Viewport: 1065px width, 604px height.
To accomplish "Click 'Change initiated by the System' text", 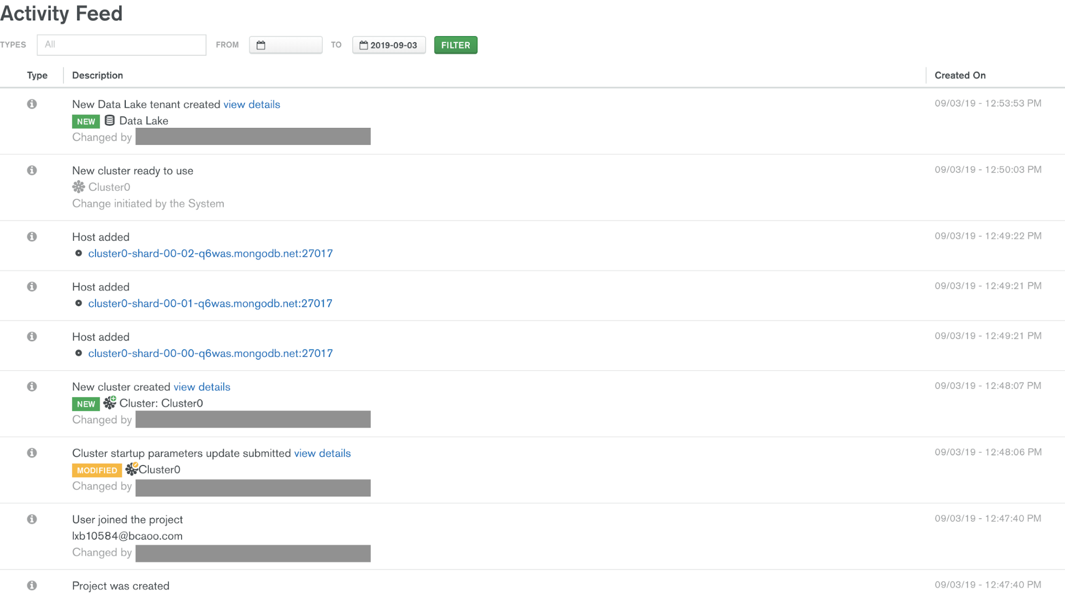I will pyautogui.click(x=148, y=204).
